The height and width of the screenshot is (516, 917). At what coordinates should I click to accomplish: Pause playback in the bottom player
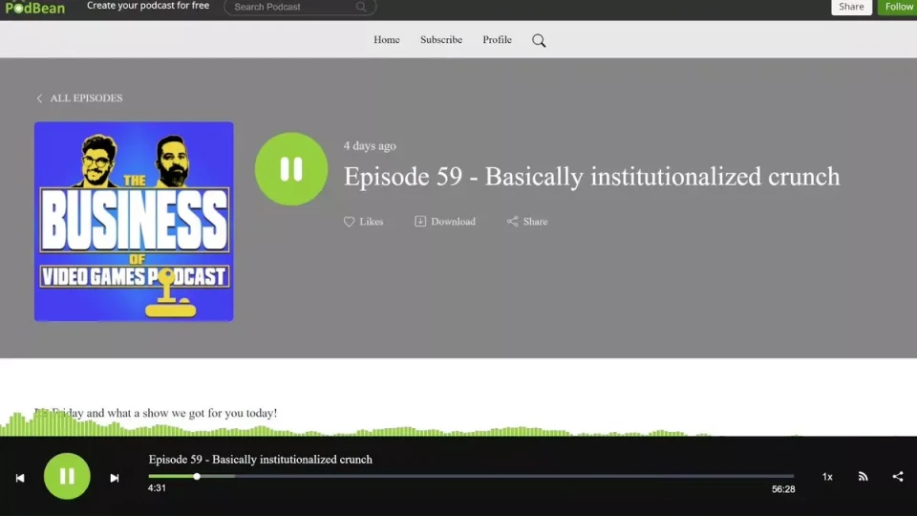click(67, 476)
